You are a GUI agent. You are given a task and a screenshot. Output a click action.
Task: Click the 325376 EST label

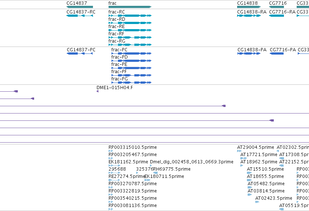pos(145,169)
